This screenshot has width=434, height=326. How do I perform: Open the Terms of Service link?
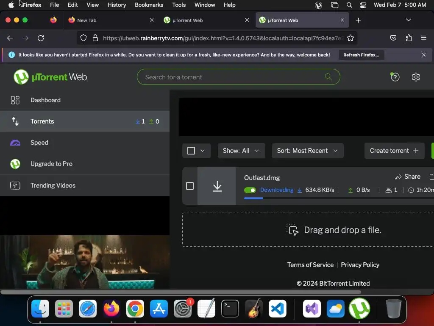310,265
